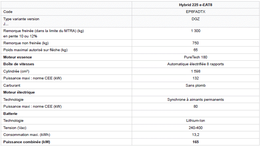
Task: Select the Moteur électrique heading
Action: click(19, 92)
